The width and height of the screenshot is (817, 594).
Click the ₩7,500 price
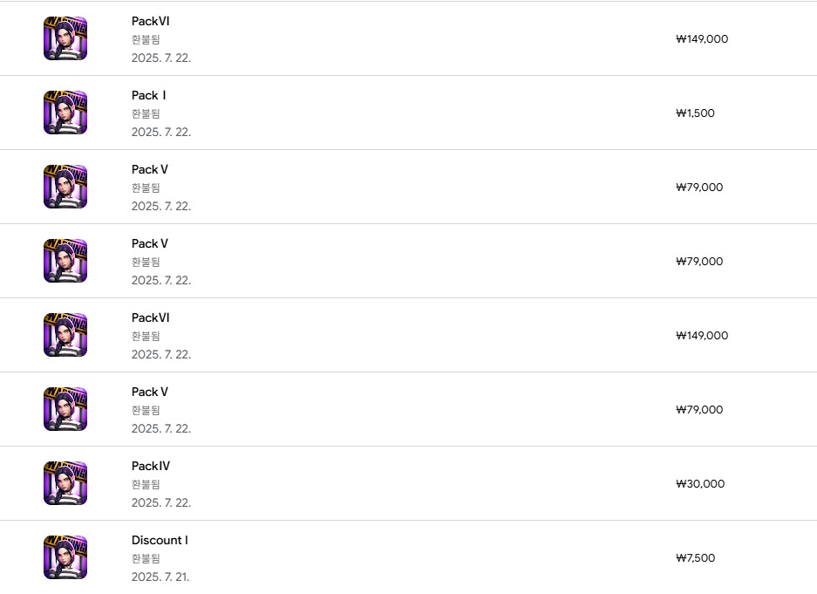point(695,558)
